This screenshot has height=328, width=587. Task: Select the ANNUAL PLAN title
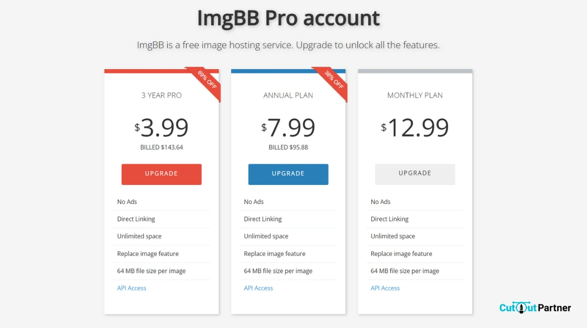tap(288, 95)
